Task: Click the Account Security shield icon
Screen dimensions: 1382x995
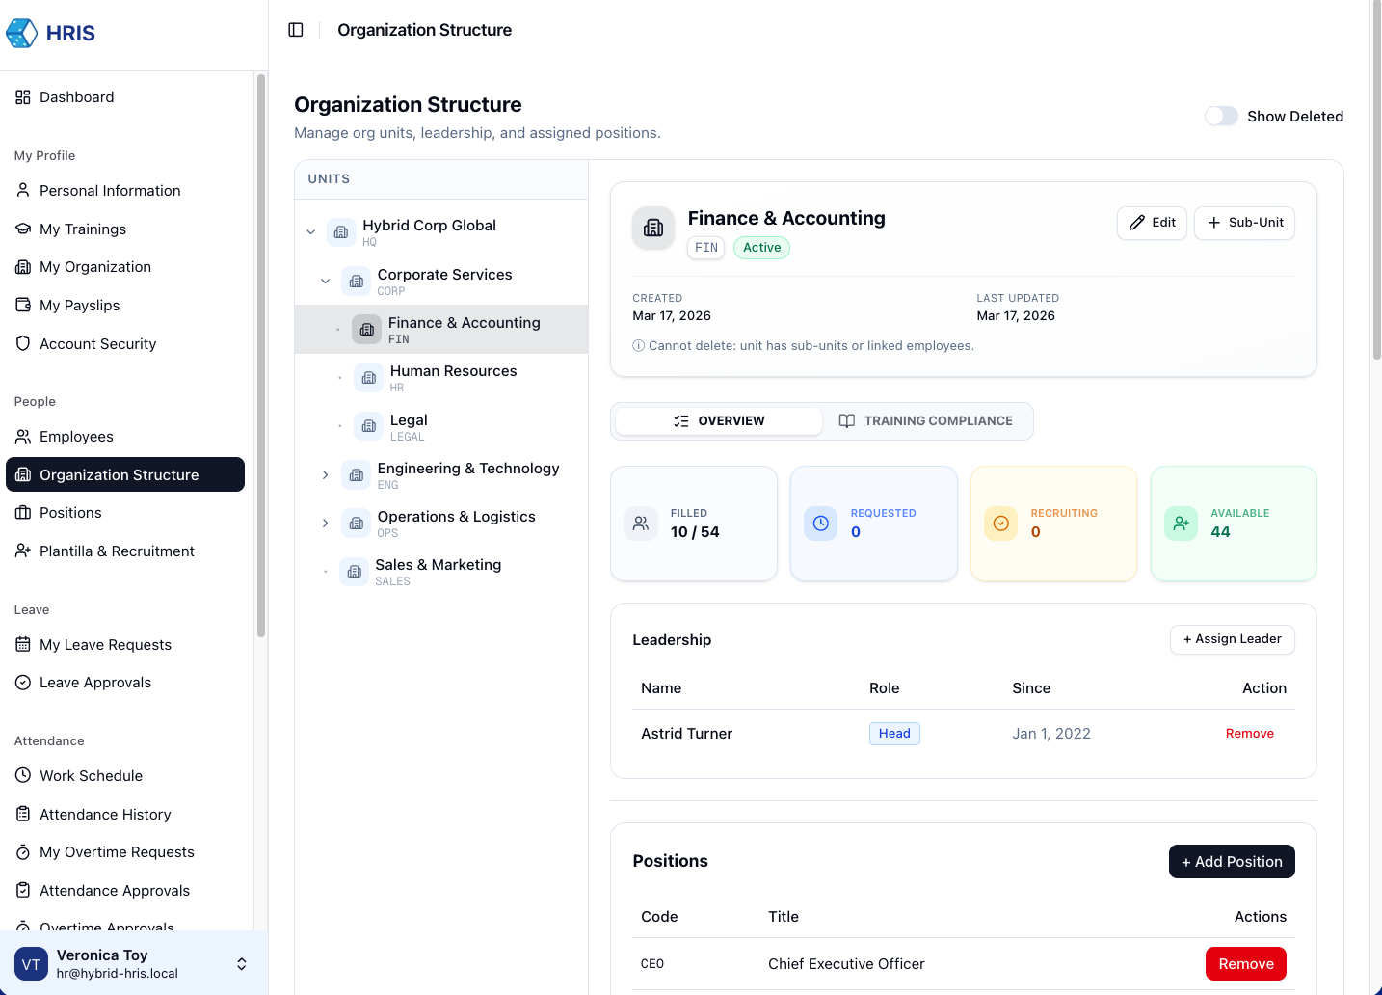Action: tap(23, 344)
